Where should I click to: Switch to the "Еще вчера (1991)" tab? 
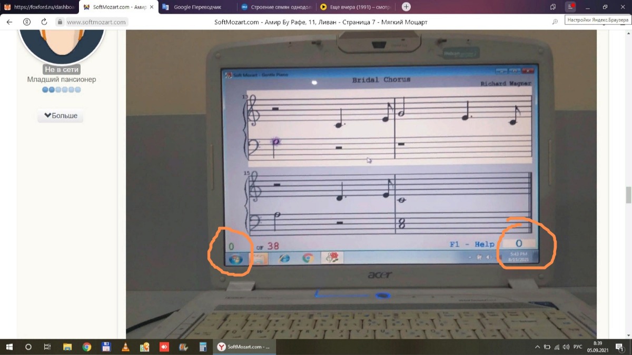(355, 7)
